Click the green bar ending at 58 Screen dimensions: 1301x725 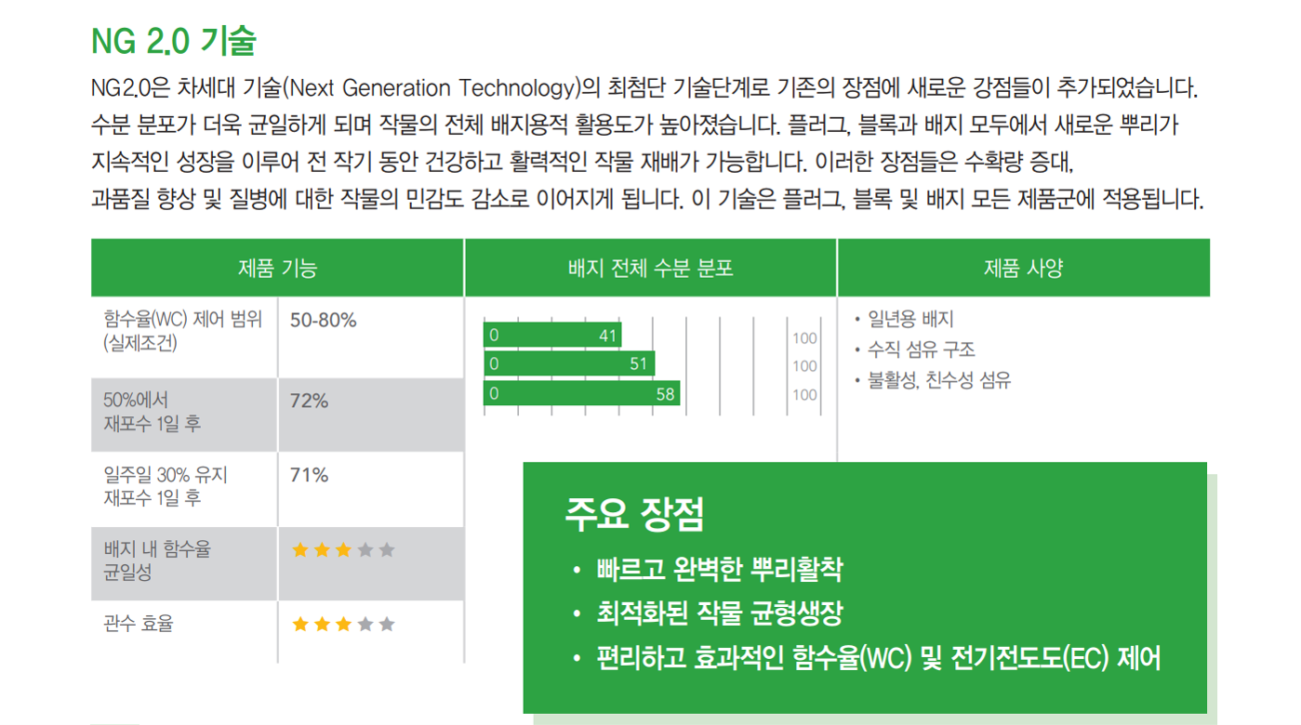pos(582,393)
